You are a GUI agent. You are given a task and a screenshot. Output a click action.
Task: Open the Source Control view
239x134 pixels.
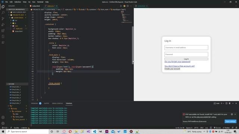click(3, 19)
